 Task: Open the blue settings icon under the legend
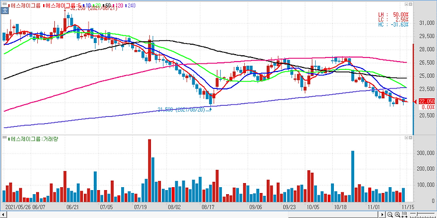[5, 11]
